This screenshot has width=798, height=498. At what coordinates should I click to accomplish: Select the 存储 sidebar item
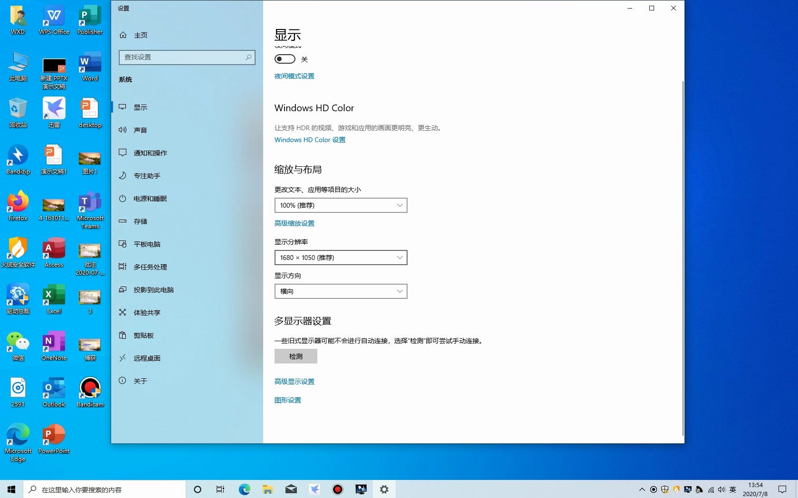point(140,221)
